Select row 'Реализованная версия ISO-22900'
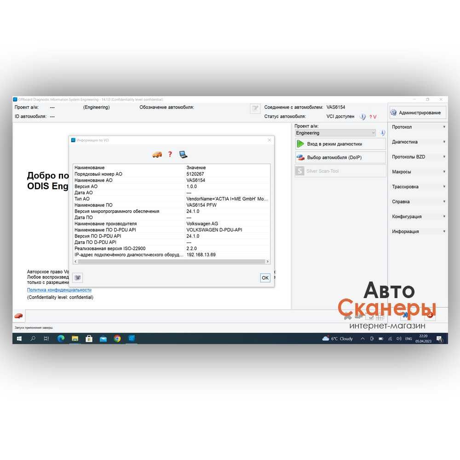The width and height of the screenshot is (460, 460). click(171, 248)
